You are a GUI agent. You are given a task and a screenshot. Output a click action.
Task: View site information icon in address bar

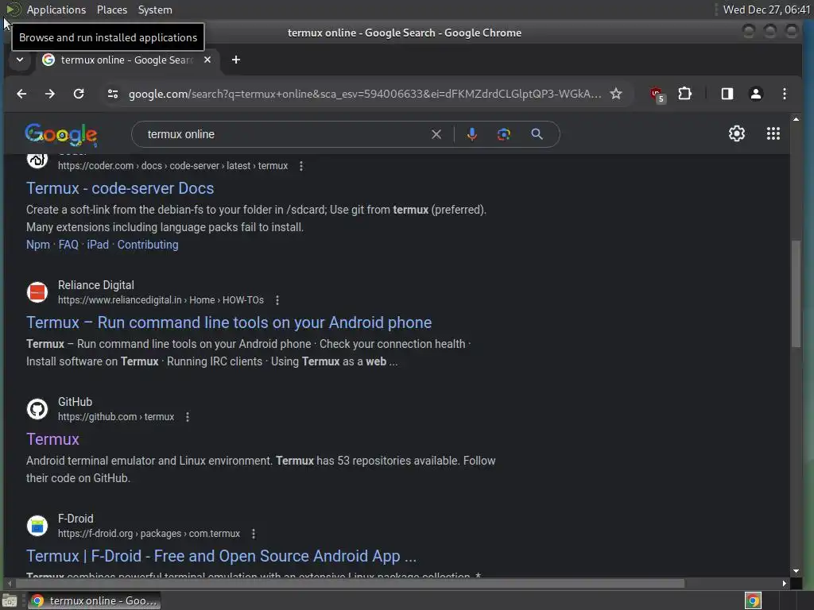click(x=113, y=94)
